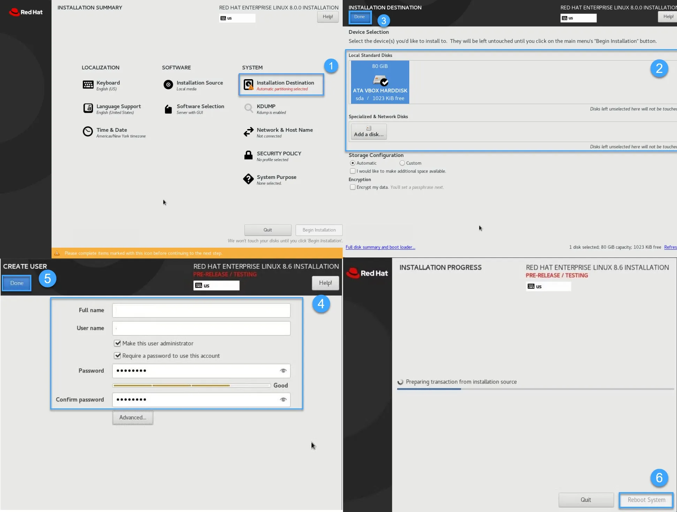The image size is (677, 512).
Task: Open the Network & Host Name arrows icon
Action: pos(248,132)
